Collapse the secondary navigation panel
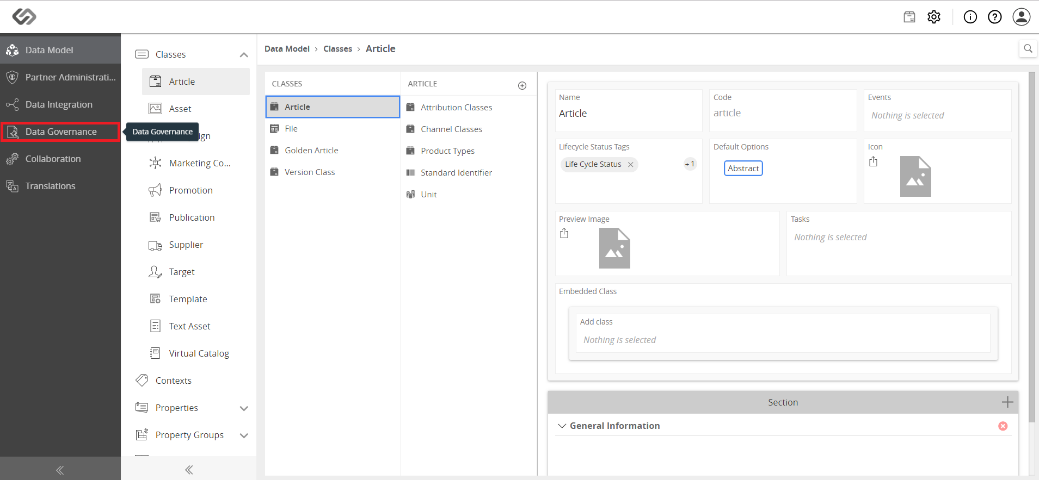The width and height of the screenshot is (1039, 480). coord(189,470)
